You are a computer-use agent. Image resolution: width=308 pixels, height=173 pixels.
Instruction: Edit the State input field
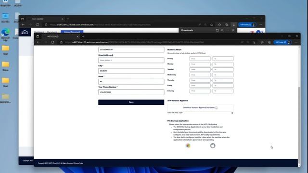pos(131,81)
